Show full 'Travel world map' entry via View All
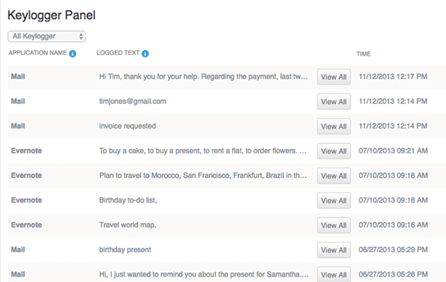Image resolution: width=446 pixels, height=282 pixels. tap(334, 225)
